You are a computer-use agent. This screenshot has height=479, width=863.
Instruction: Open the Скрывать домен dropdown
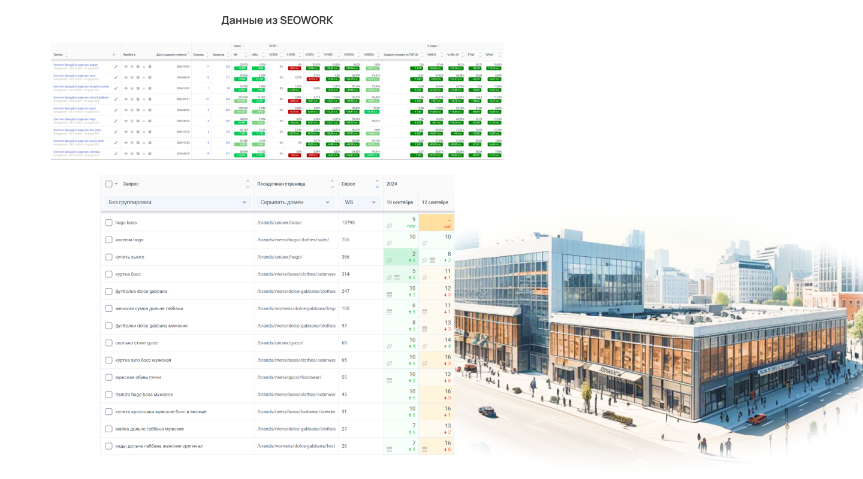[296, 202]
